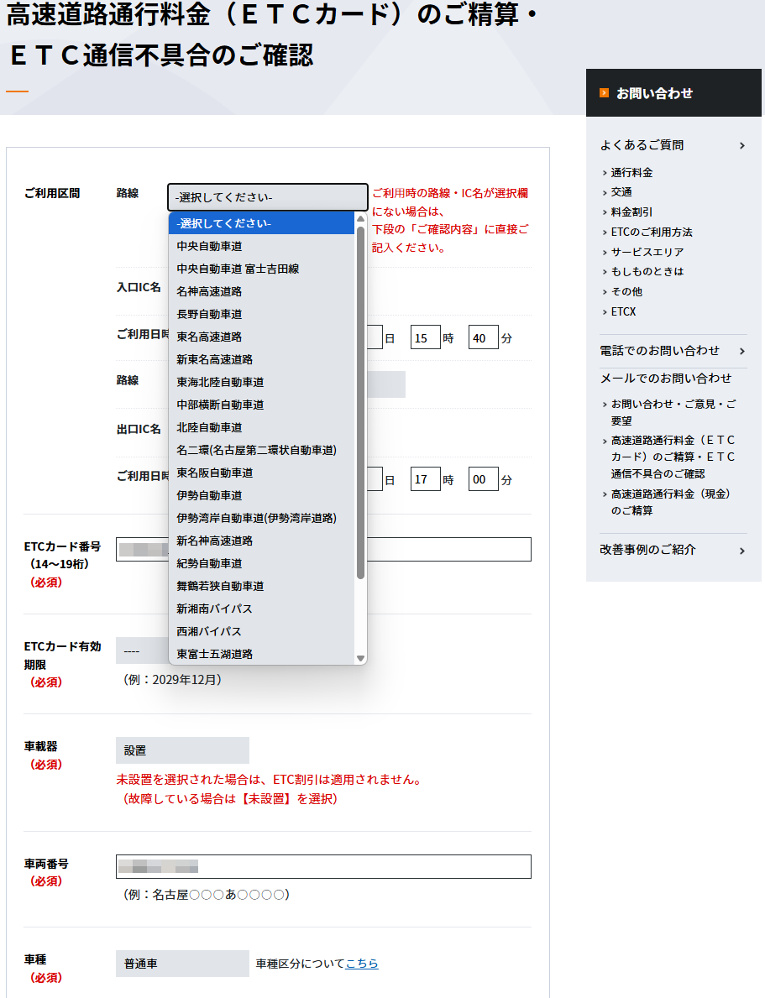Image resolution: width=765 pixels, height=998 pixels.
Task: Click the entry time hour field showing 15
Action: [x=426, y=338]
